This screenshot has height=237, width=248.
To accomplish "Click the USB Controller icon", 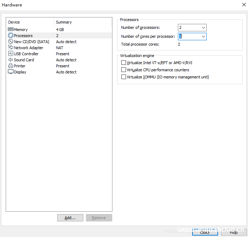I will coord(10,54).
